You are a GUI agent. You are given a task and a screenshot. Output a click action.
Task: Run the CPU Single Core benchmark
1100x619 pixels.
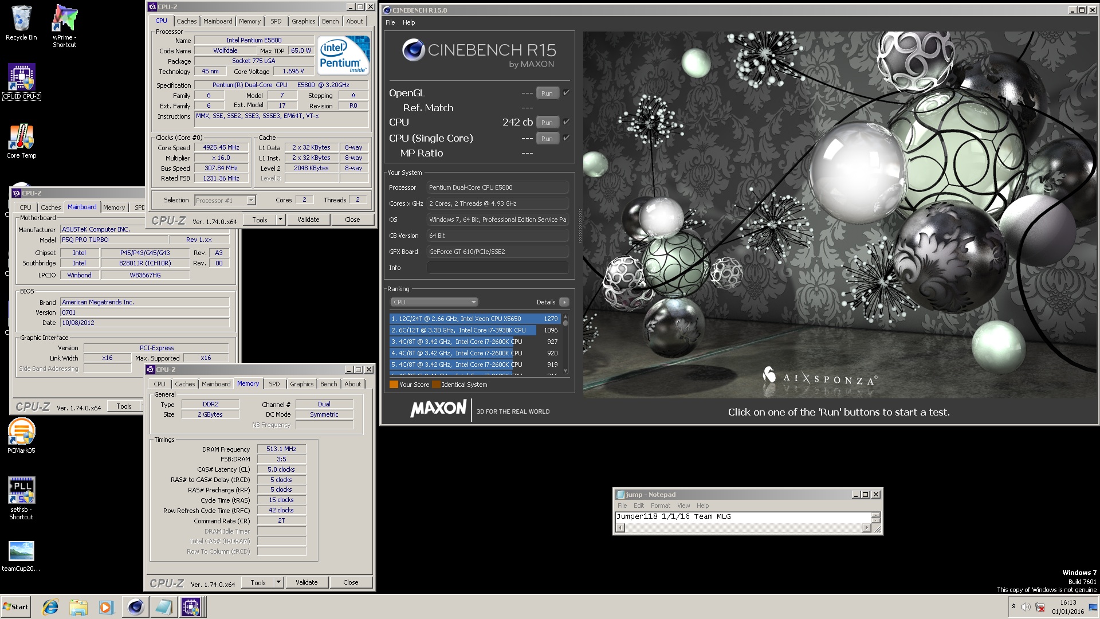pos(547,139)
